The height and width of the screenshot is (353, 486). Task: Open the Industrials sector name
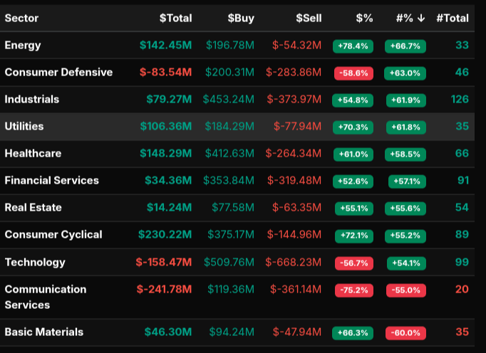pos(32,100)
